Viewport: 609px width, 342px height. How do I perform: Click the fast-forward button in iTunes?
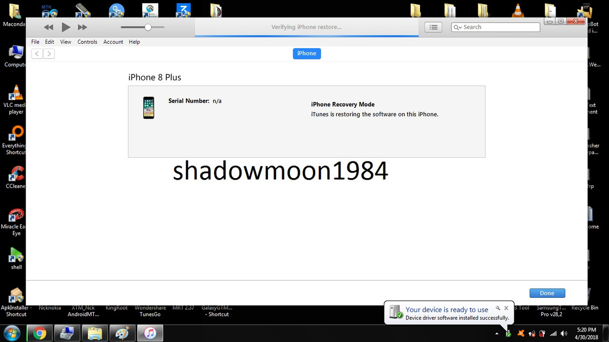pos(82,28)
